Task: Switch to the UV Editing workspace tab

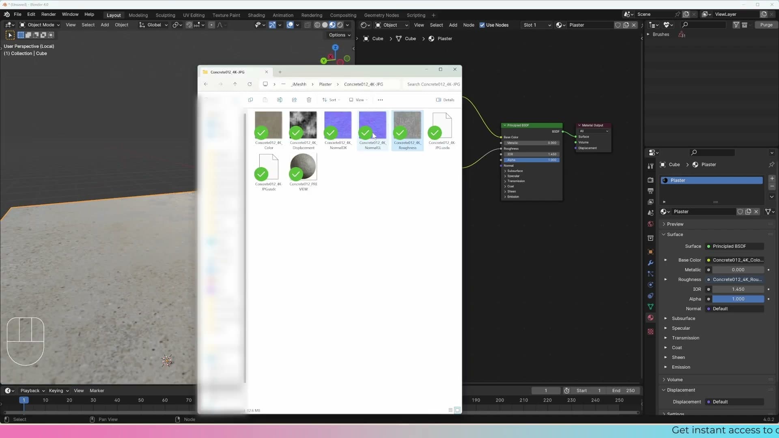Action: [x=194, y=15]
